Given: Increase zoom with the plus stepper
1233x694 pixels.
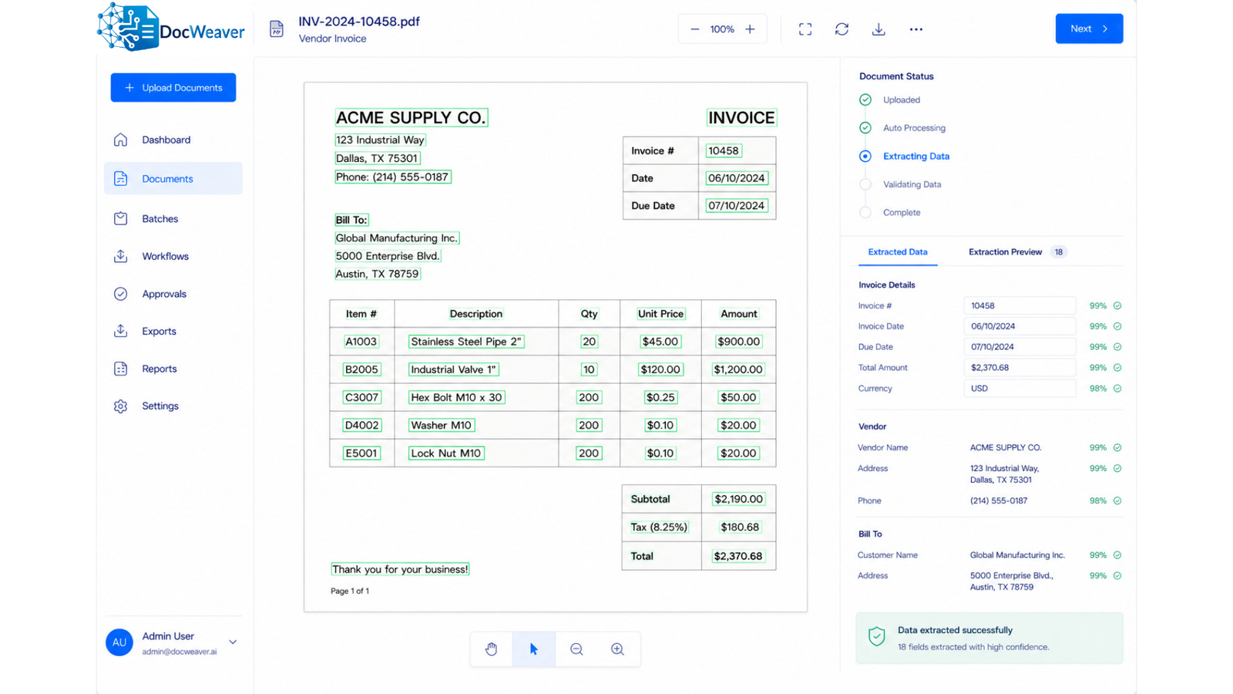Looking at the screenshot, I should (x=750, y=29).
